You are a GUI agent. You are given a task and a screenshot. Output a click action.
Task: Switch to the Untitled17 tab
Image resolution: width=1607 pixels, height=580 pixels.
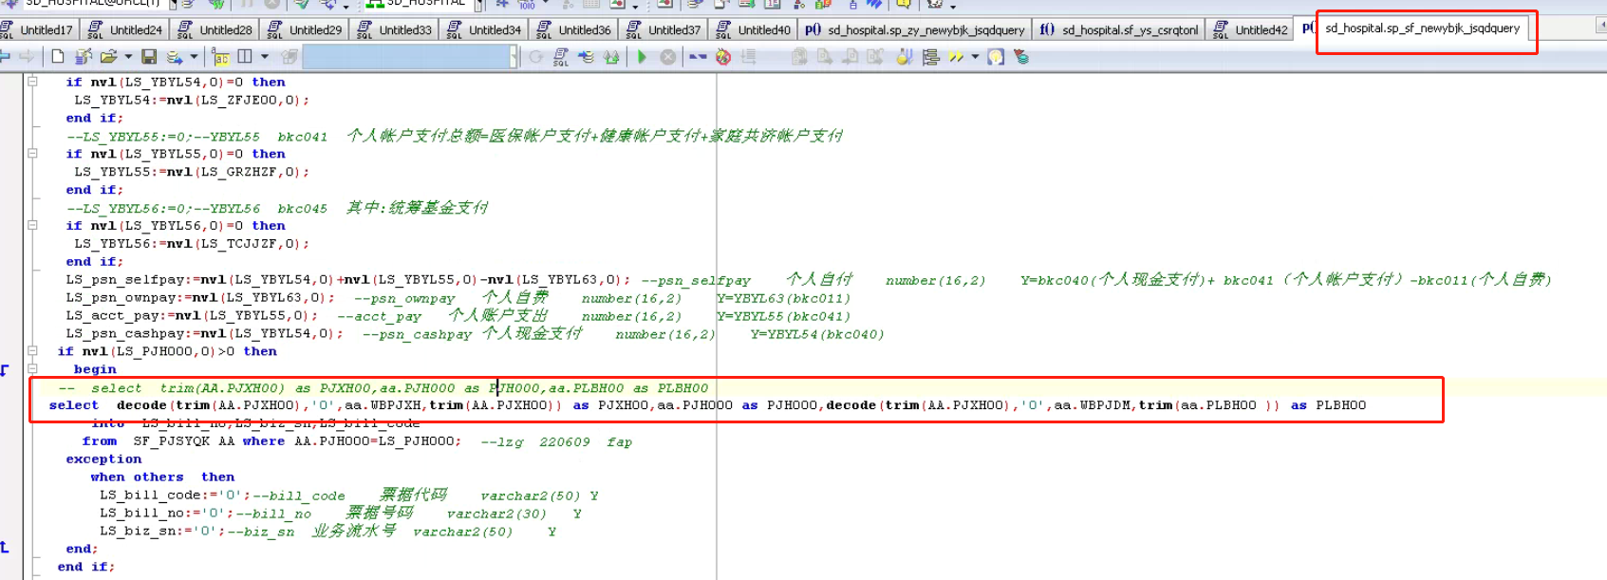[38, 29]
